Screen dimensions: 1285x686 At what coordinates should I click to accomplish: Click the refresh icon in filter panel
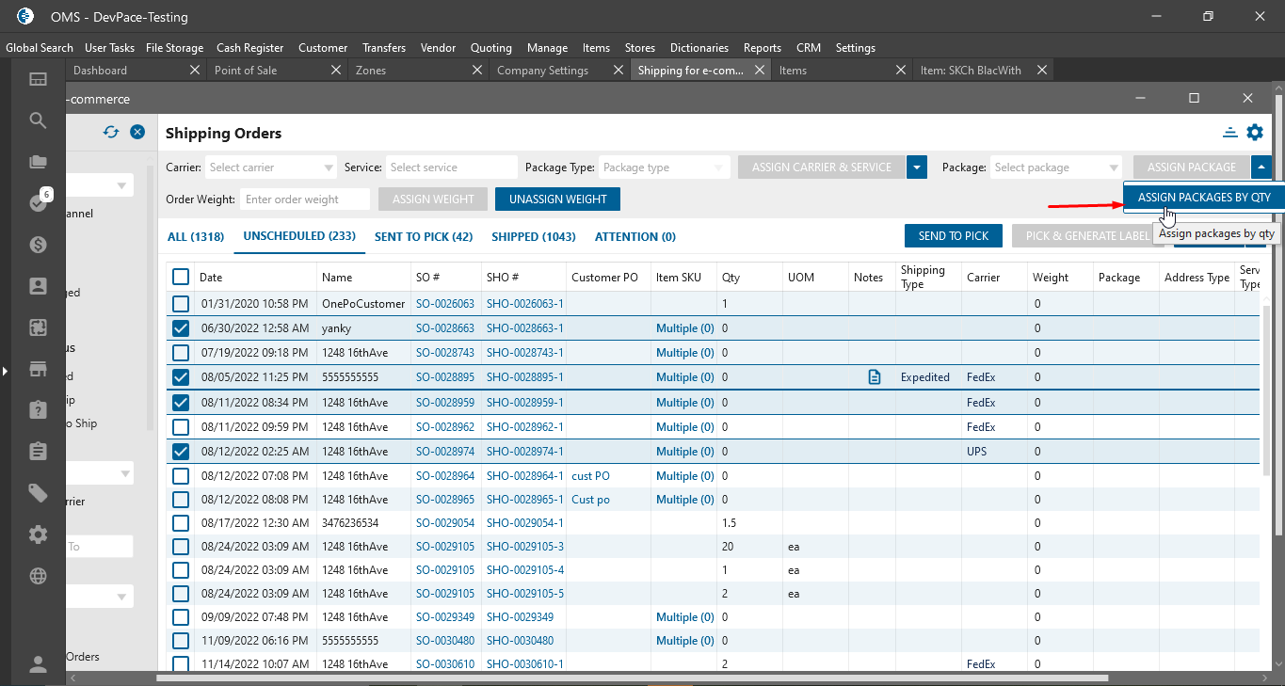tap(111, 133)
